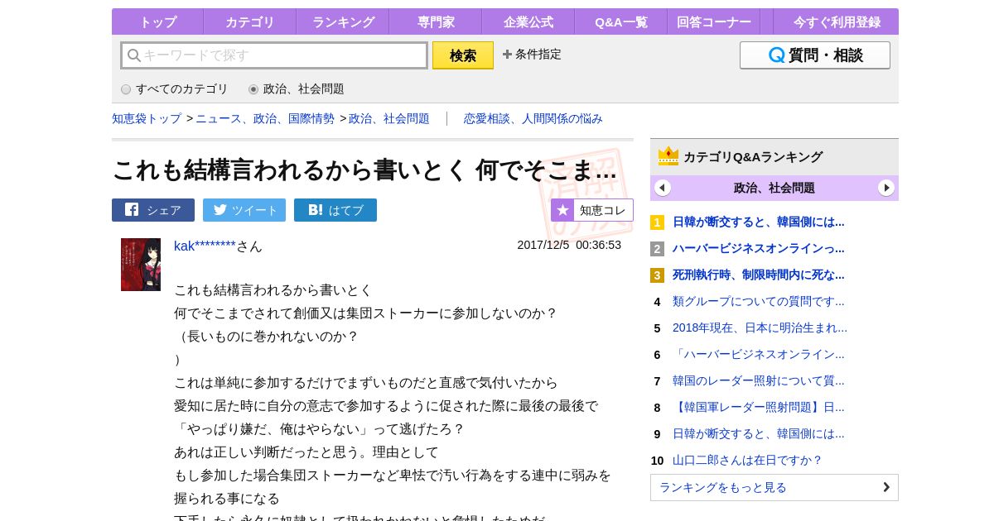The width and height of the screenshot is (994, 521).
Task: Go to next ranking category with right arrow
Action: [886, 188]
